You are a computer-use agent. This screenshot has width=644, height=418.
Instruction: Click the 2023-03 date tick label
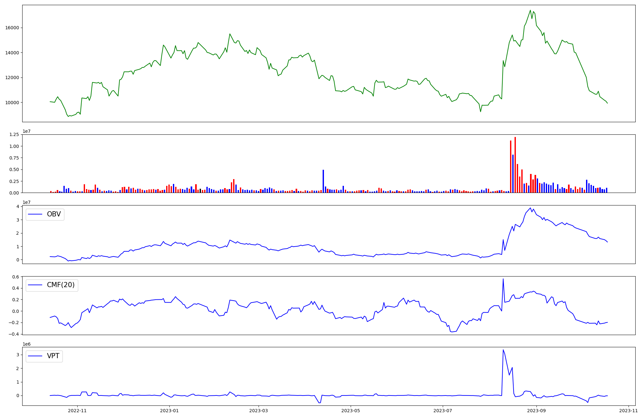(x=259, y=411)
